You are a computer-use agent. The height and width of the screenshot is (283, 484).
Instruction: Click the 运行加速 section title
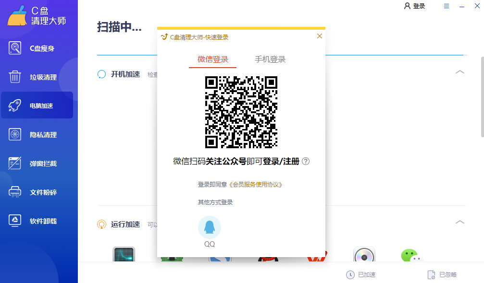tap(125, 224)
